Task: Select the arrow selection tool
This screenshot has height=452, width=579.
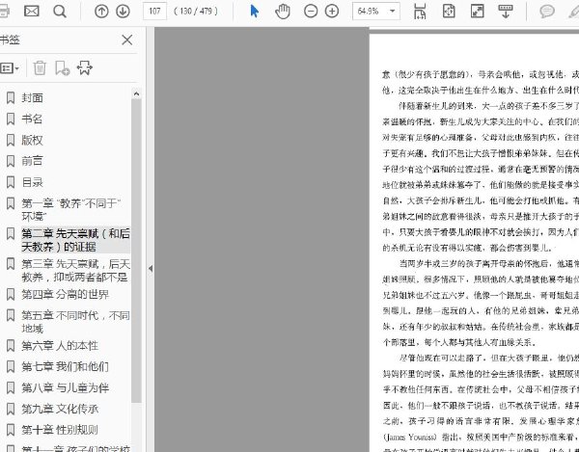Action: pos(254,11)
